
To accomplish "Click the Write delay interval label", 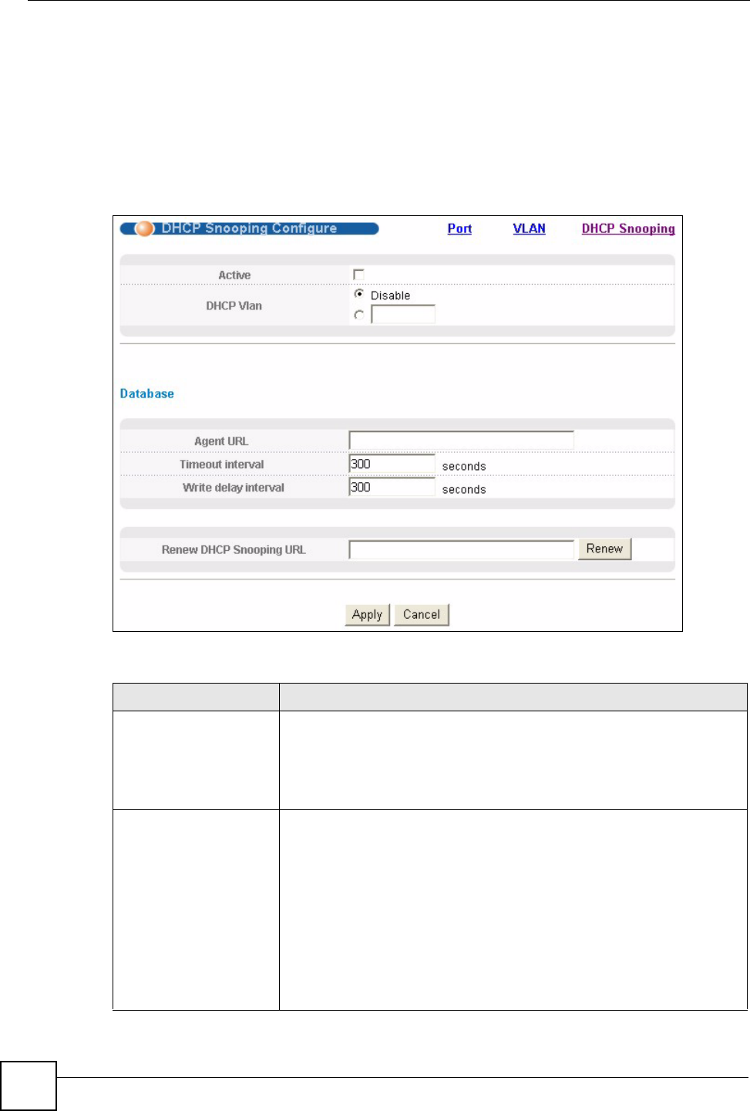I will click(234, 488).
